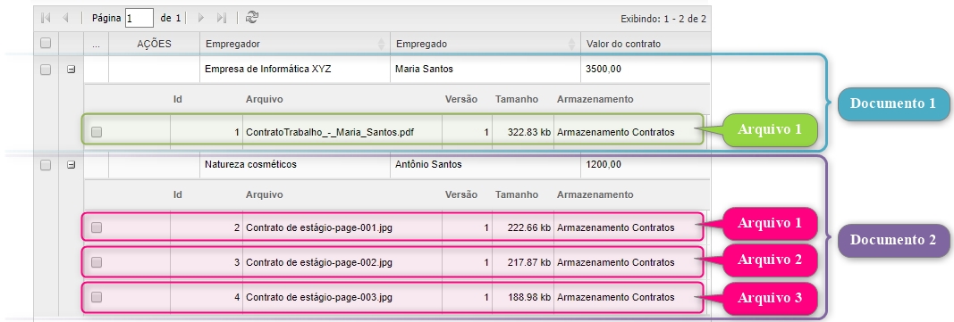
Task: Collapse the Empresa de Informática XYZ row
Action: pyautogui.click(x=72, y=70)
